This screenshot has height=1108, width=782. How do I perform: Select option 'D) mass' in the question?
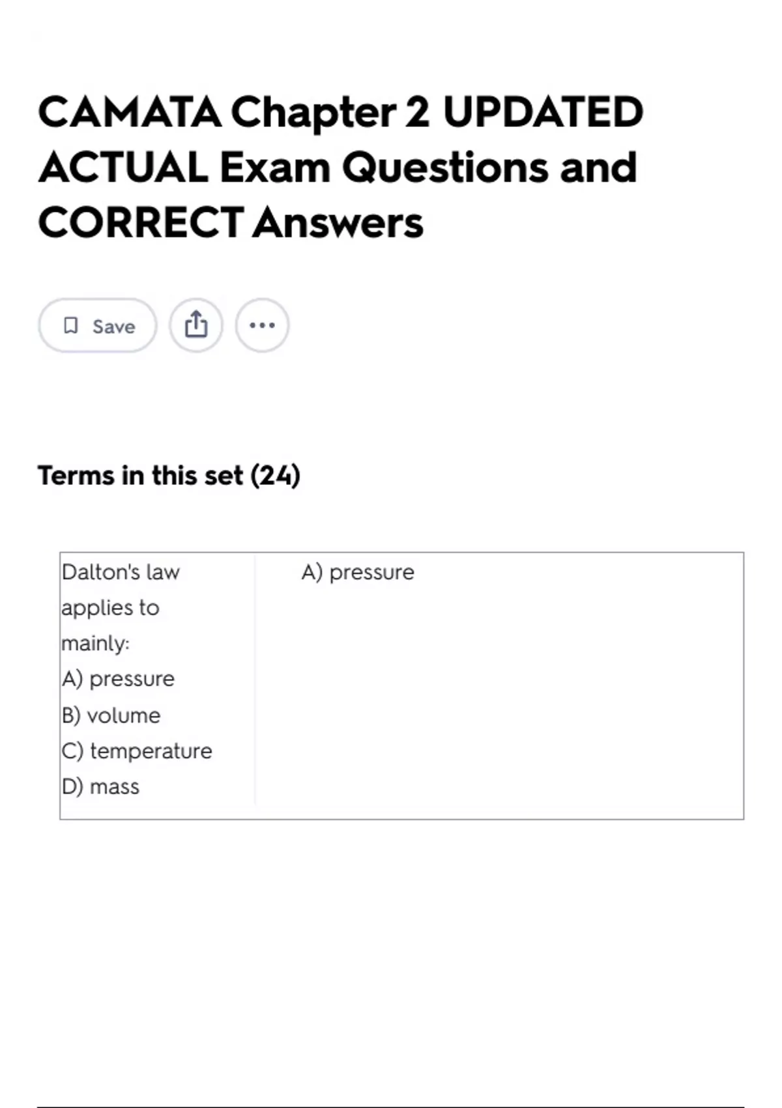100,787
